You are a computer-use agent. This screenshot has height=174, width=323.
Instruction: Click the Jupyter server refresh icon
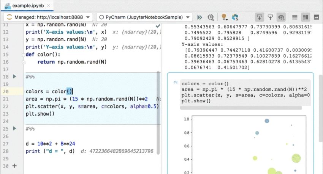tap(235, 17)
